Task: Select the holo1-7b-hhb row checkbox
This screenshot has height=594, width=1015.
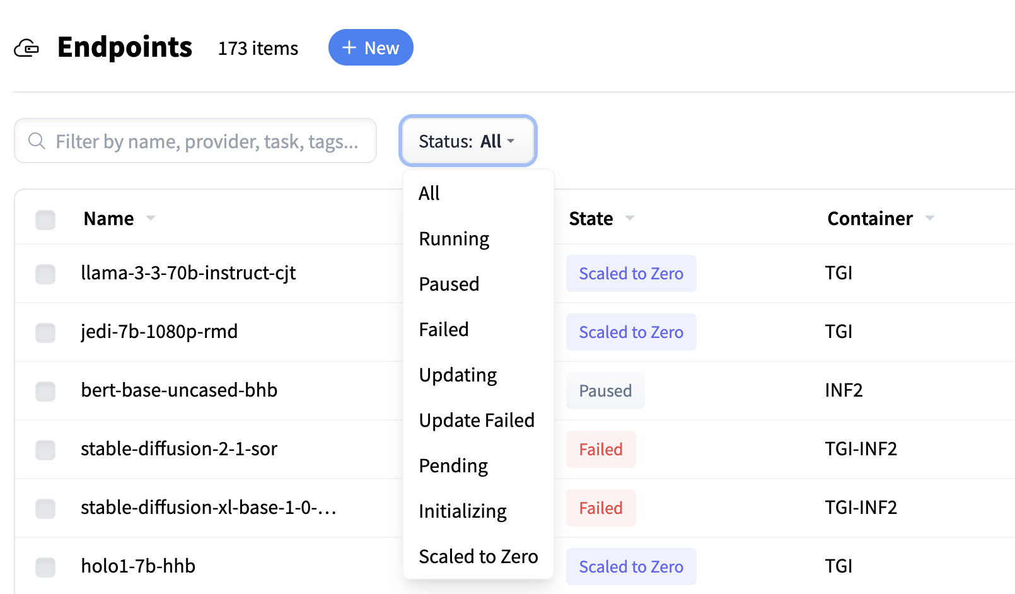Action: [x=45, y=567]
